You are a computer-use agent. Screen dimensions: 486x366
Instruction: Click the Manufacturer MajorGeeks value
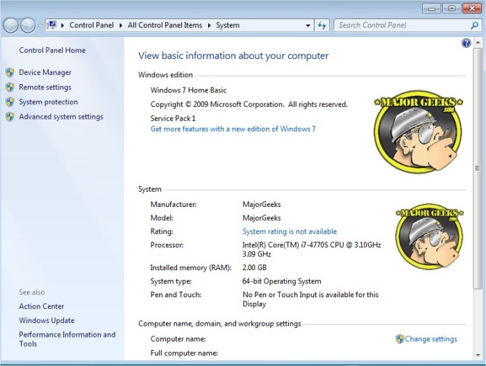pyautogui.click(x=262, y=204)
